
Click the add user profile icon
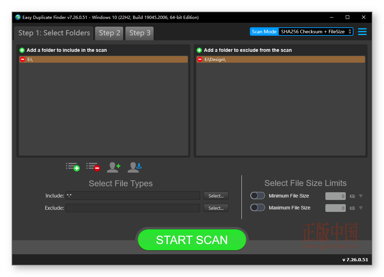[x=114, y=167]
